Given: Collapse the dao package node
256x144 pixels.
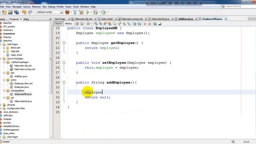Looking at the screenshot, I should coord(4,73).
